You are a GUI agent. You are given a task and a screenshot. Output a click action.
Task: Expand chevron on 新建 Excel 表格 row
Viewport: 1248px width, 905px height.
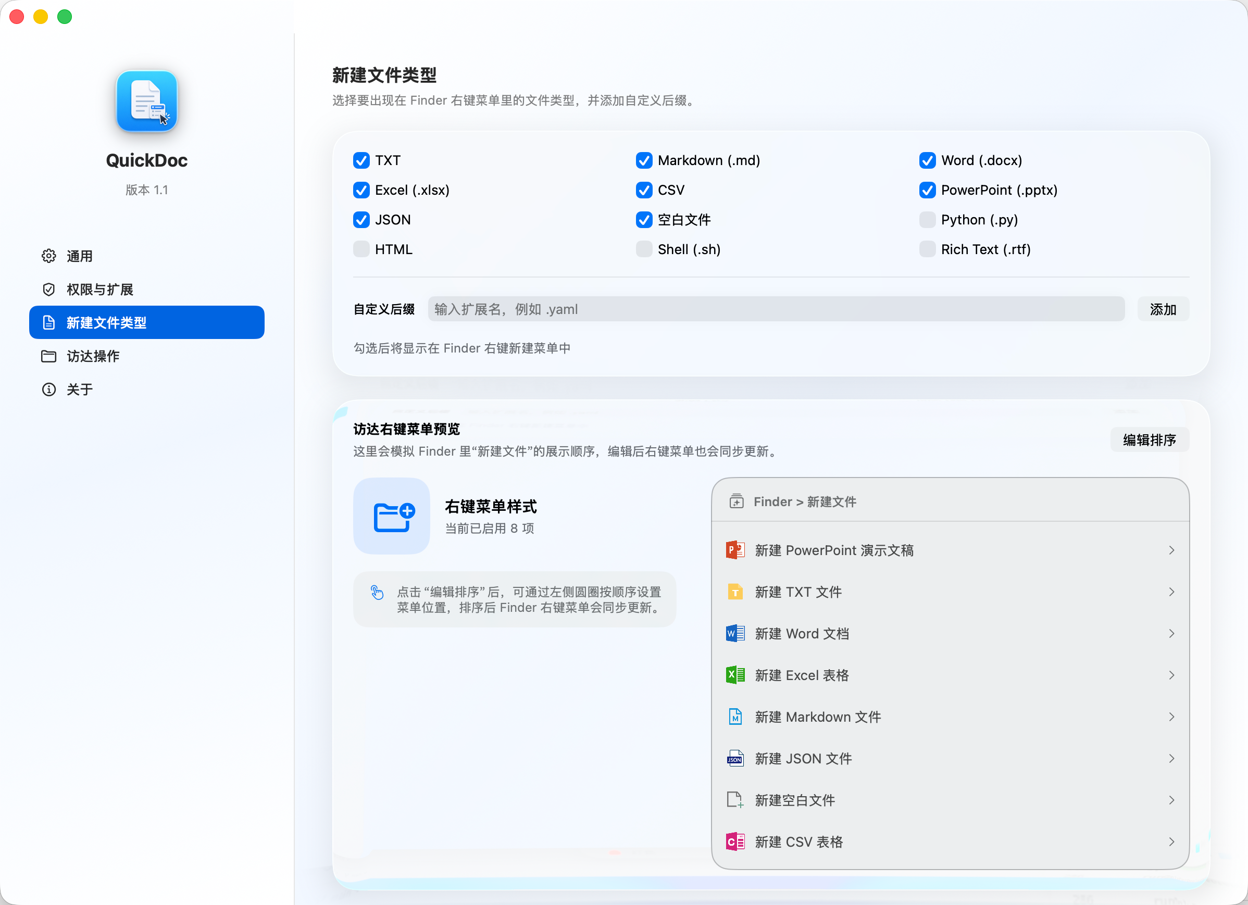pyautogui.click(x=1172, y=675)
